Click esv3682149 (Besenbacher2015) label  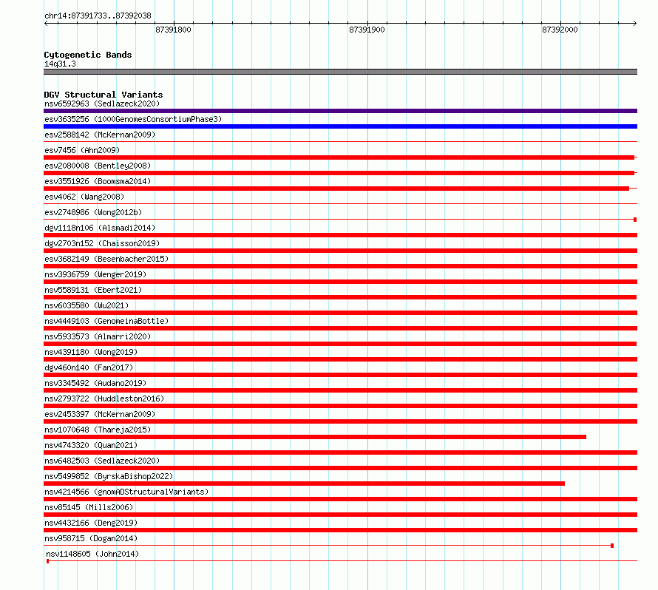[x=106, y=259]
